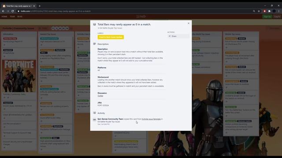Click the browser profile avatar
The width and height of the screenshot is (282, 158).
pos(274,11)
